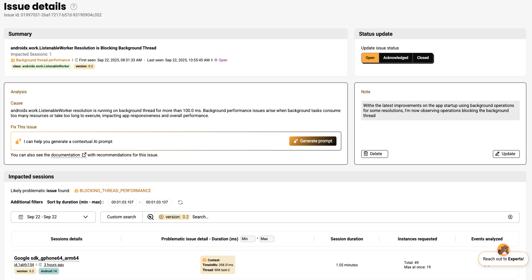The width and height of the screenshot is (532, 280).
Task: Open the documentation link
Action: pyautogui.click(x=65, y=155)
